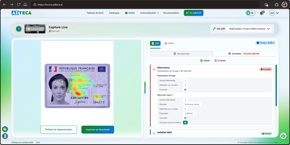The height and width of the screenshot is (145, 290).
Task: Click the État civil document icon
Action: (x=50, y=31)
